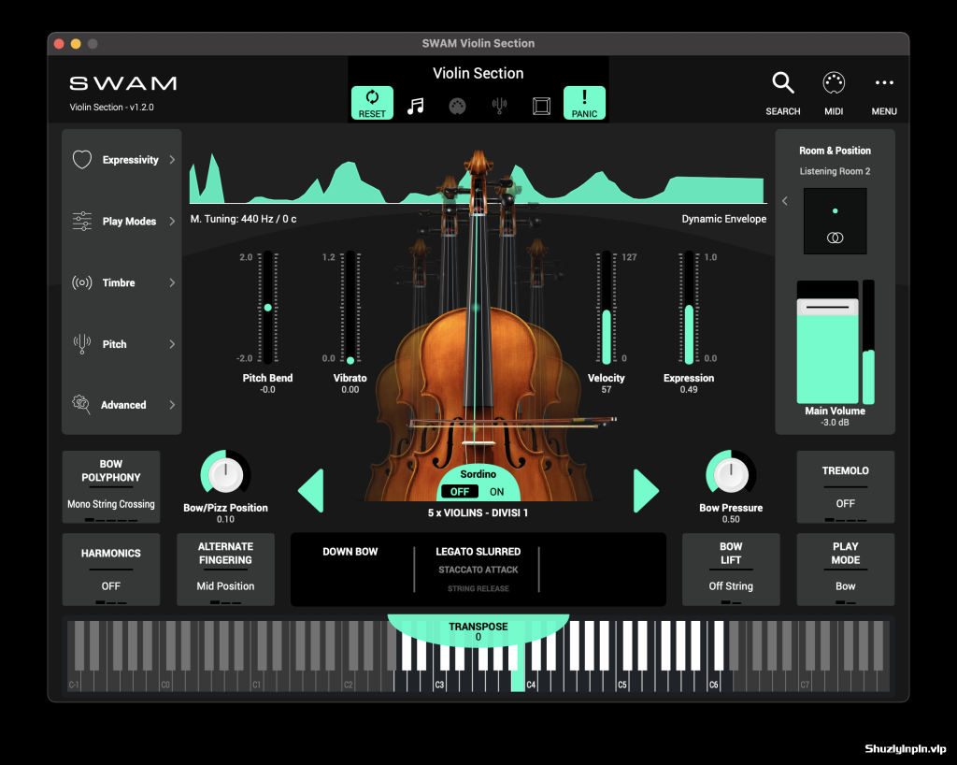957x765 pixels.
Task: Click LEGATO SLURRED articulation
Action: [478, 552]
